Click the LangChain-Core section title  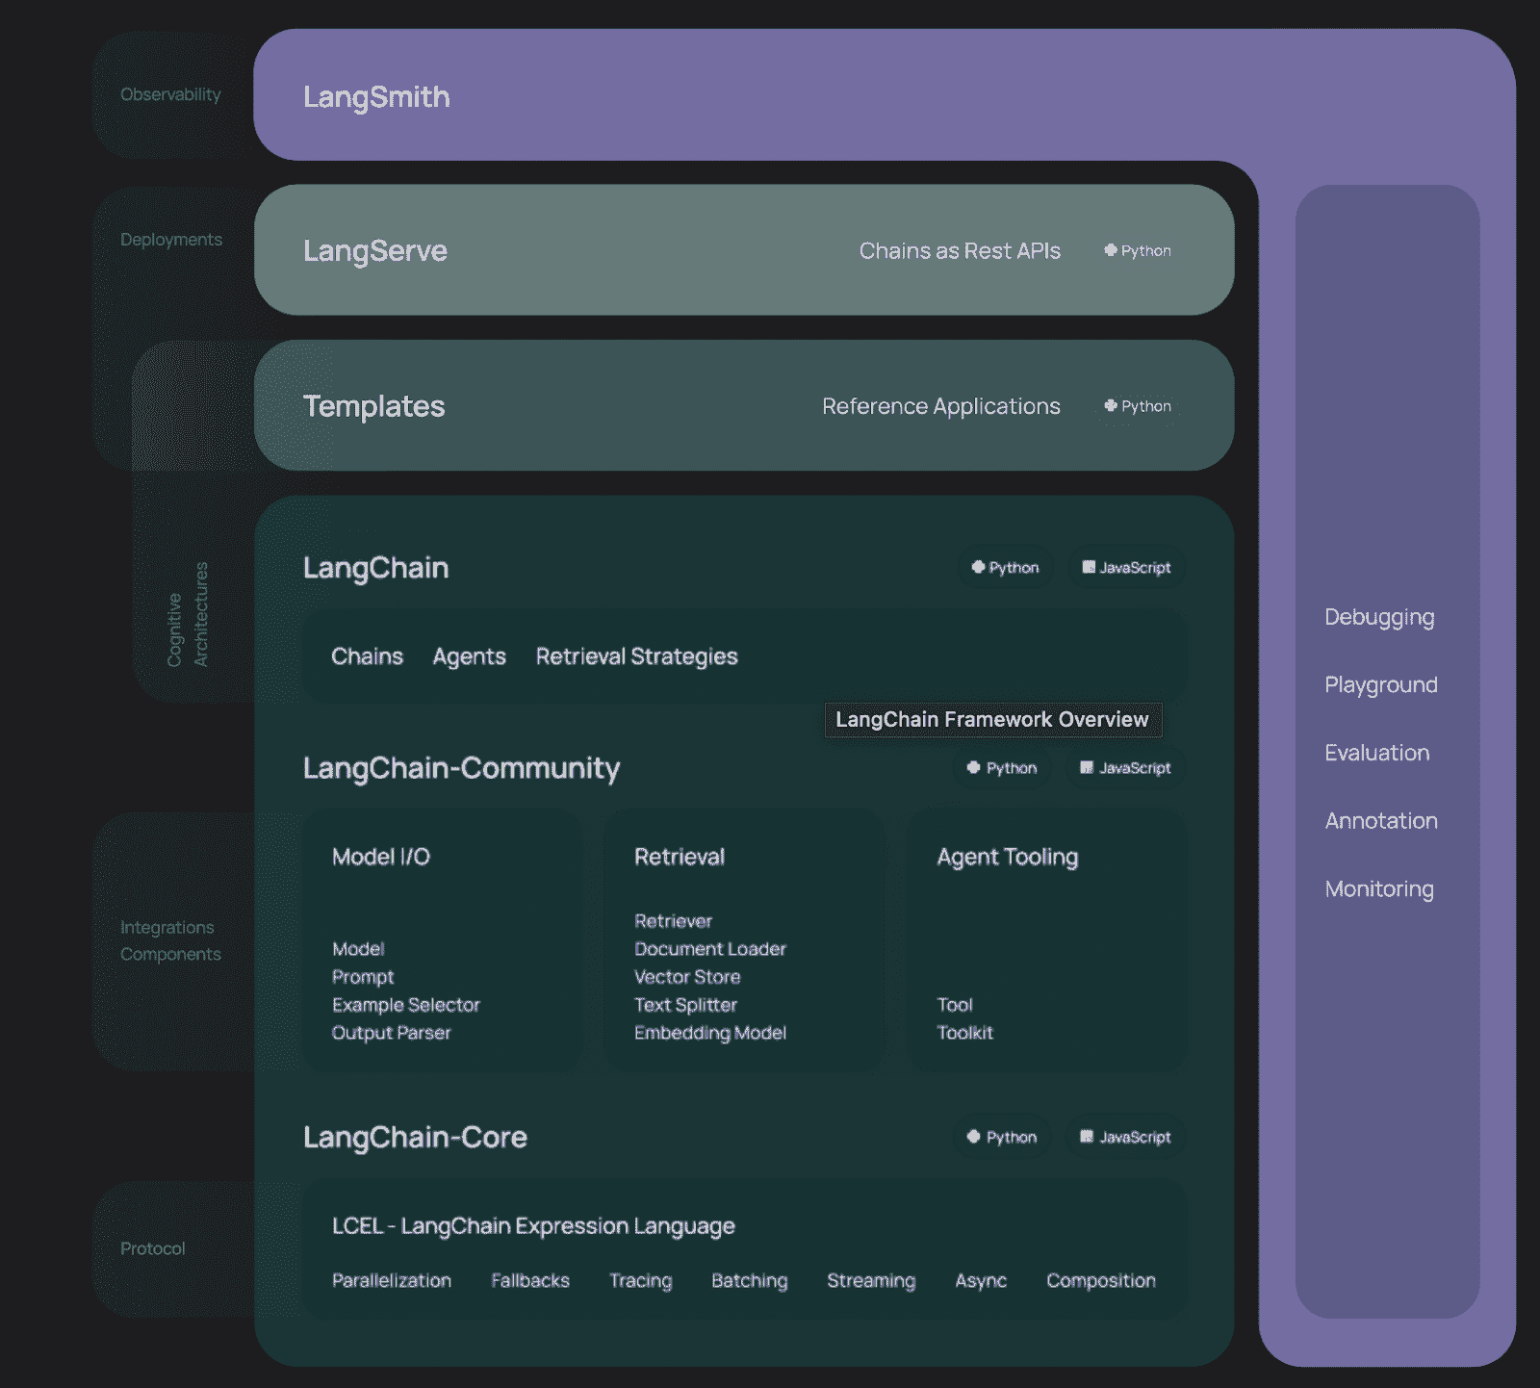(416, 1138)
